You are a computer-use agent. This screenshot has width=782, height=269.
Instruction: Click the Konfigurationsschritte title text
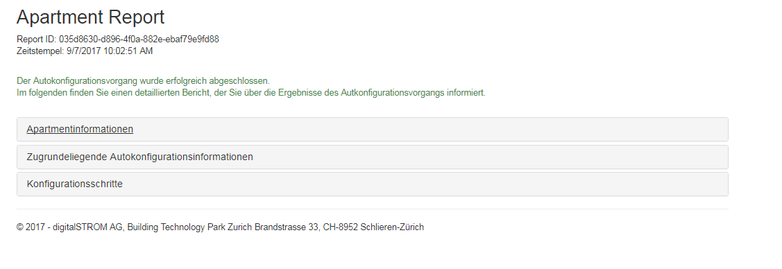click(75, 184)
